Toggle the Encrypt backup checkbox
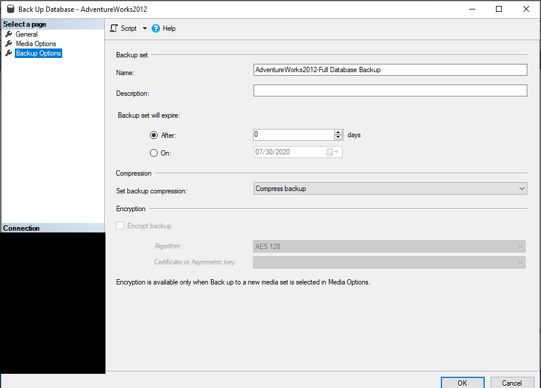This screenshot has width=541, height=388. 120,226
